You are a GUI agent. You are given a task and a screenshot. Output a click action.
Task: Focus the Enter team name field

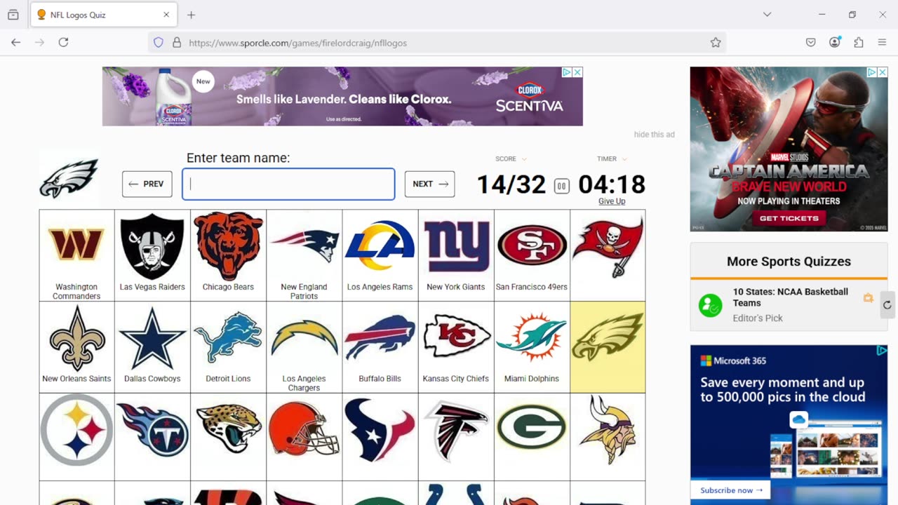[288, 184]
